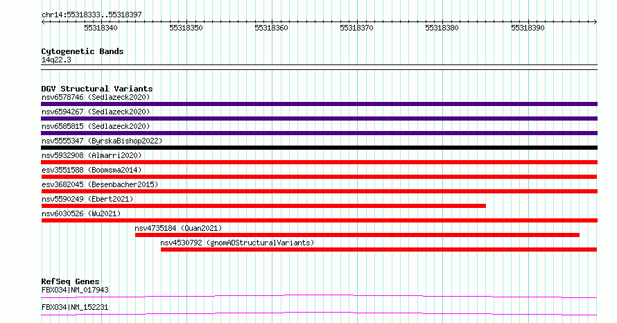Click the FBXO34|NM_152231 gene label
The height and width of the screenshot is (323, 617).
point(75,307)
